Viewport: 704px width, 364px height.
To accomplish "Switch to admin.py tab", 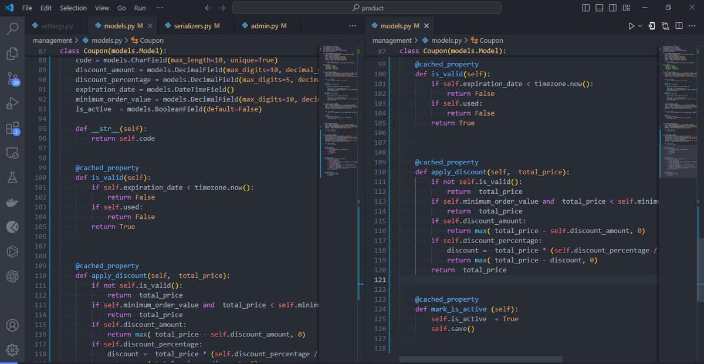I will (268, 26).
